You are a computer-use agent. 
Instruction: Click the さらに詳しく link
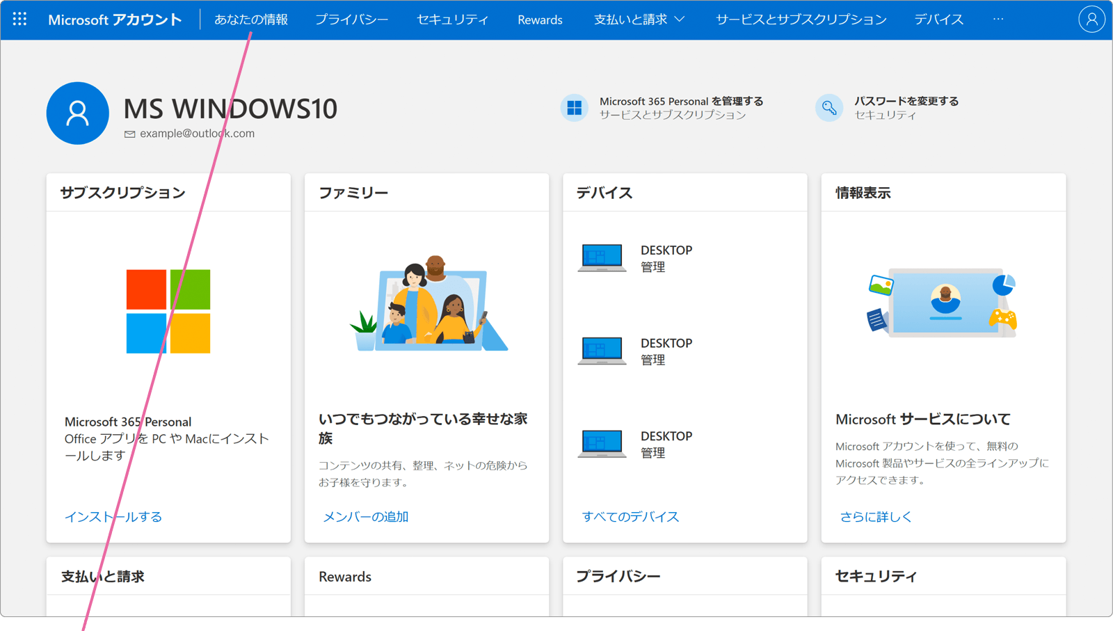tap(876, 516)
